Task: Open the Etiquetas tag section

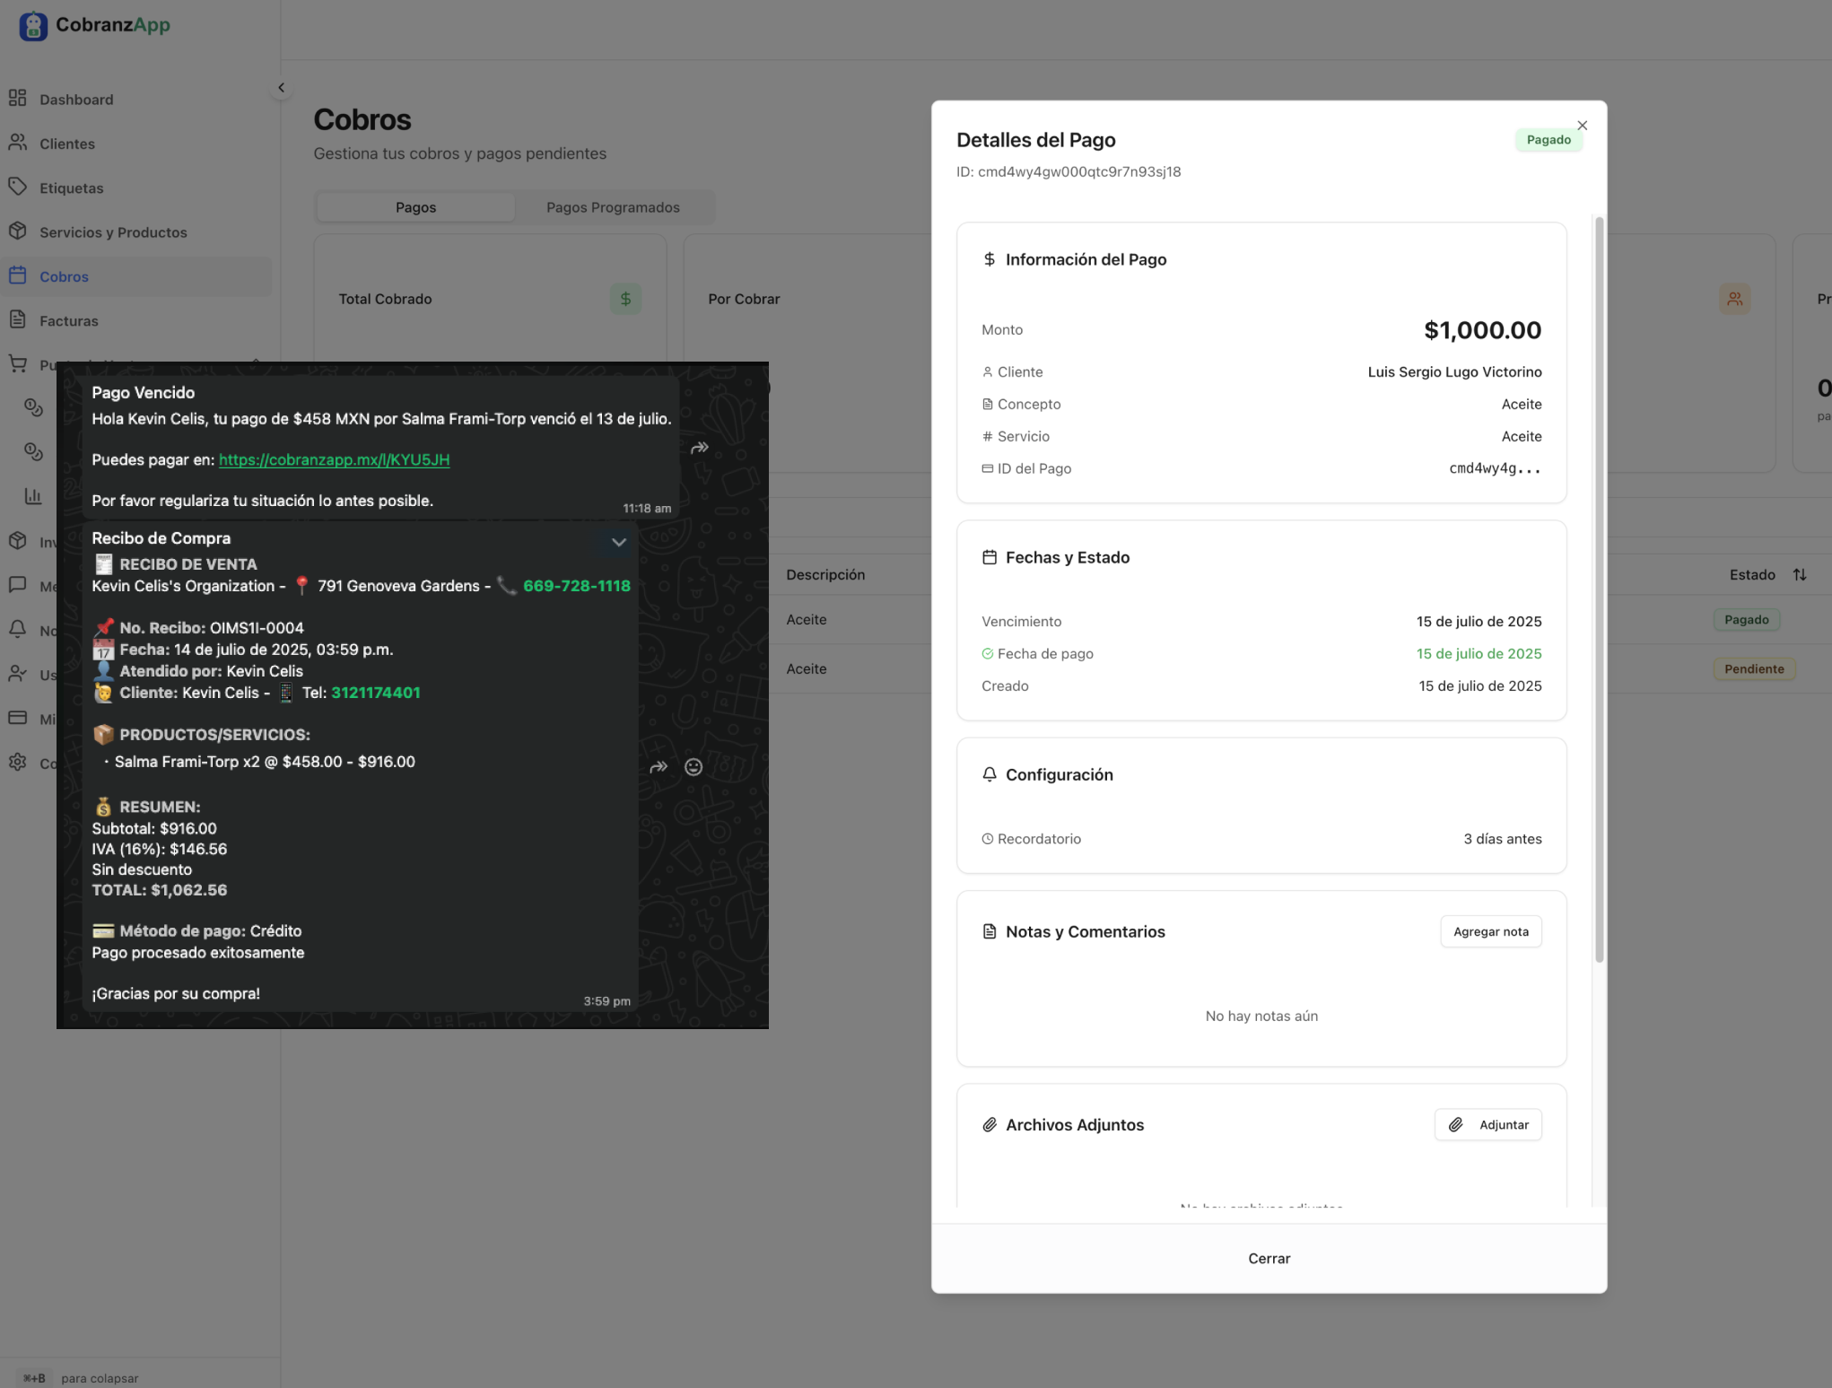Action: pyautogui.click(x=71, y=188)
